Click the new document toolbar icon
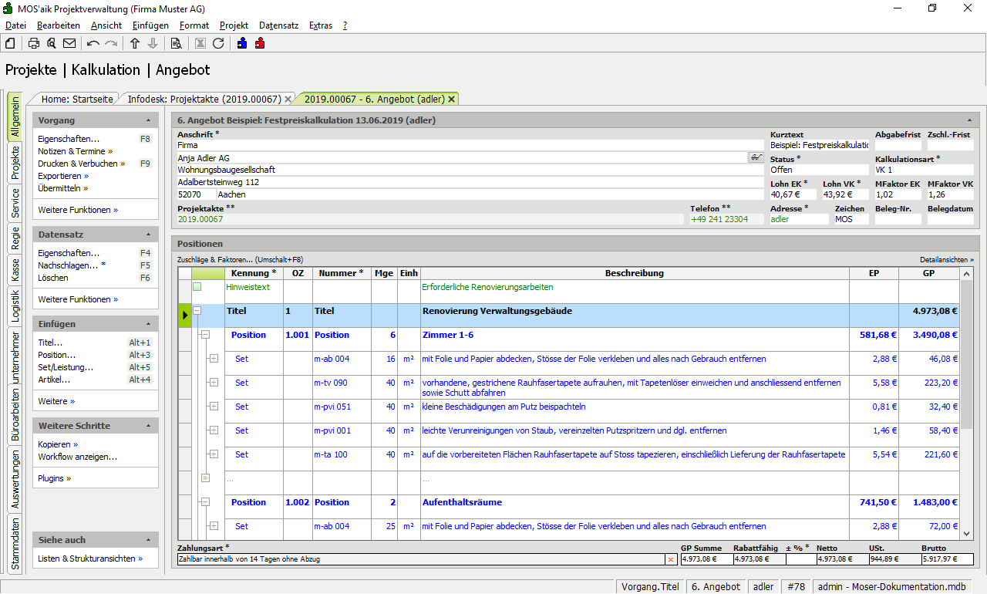987x594 pixels. click(10, 43)
